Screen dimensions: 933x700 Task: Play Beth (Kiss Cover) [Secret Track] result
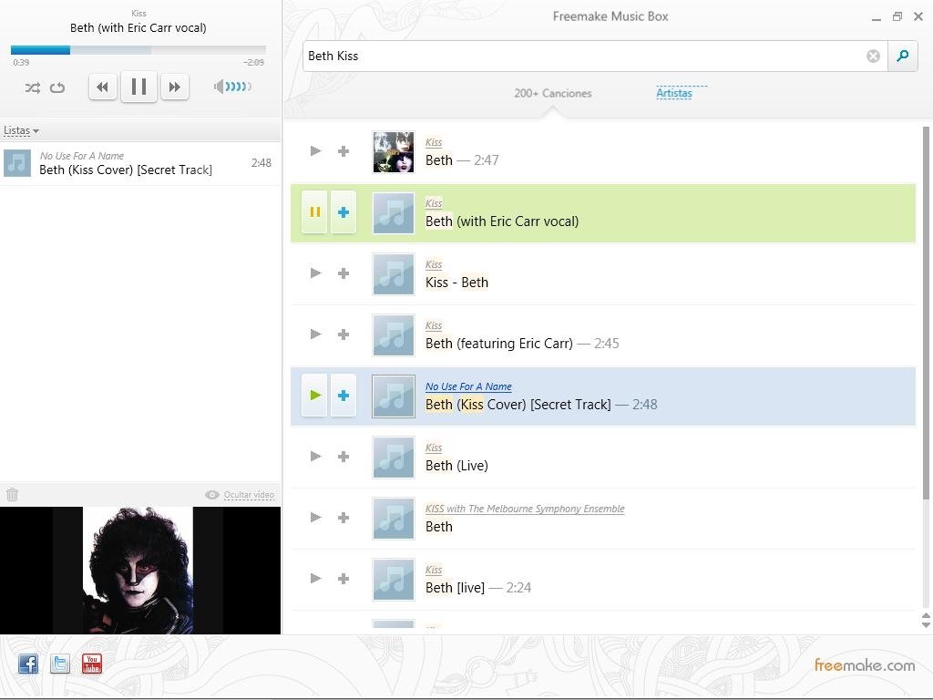[x=314, y=396]
